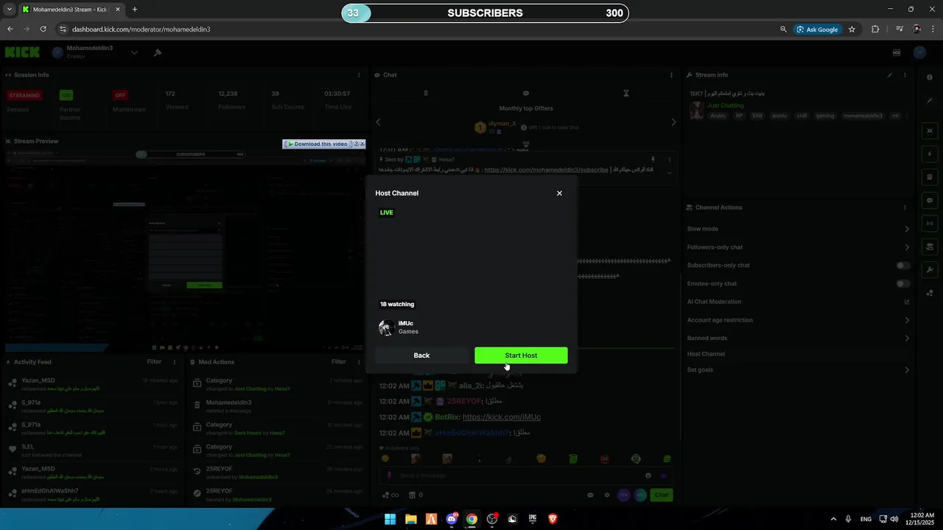Open the pinned subscribe link
The width and height of the screenshot is (943, 530).
[546, 169]
